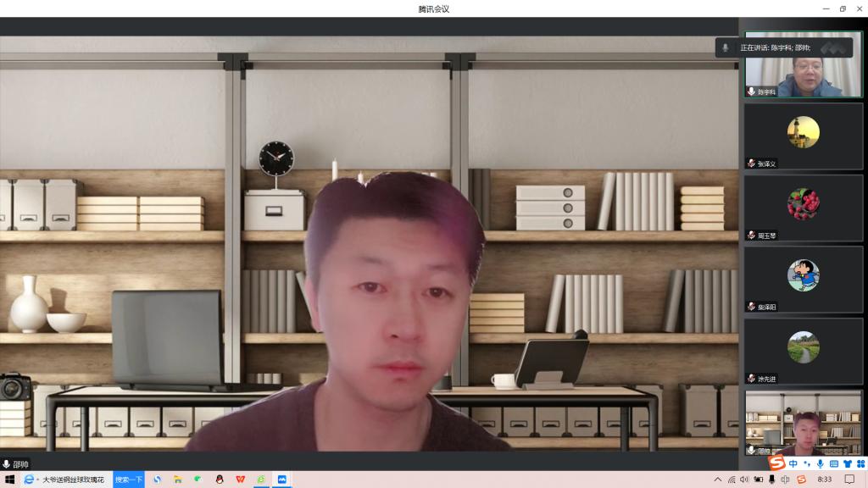Select the berries avatar participant tile

803,204
